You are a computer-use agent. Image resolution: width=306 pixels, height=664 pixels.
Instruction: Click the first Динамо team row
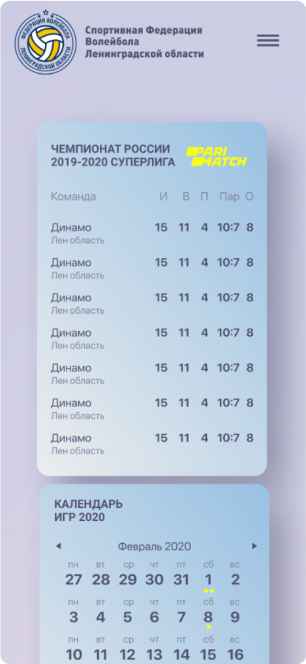(152, 233)
